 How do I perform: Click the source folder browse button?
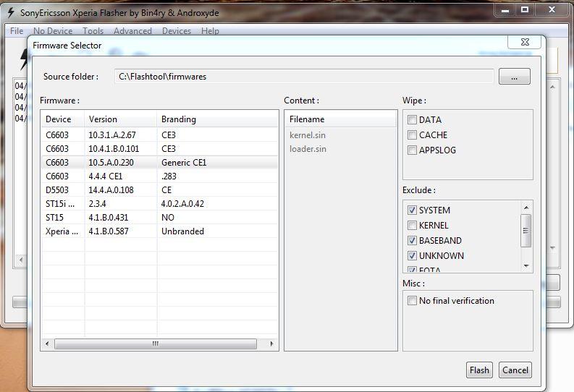tap(515, 77)
